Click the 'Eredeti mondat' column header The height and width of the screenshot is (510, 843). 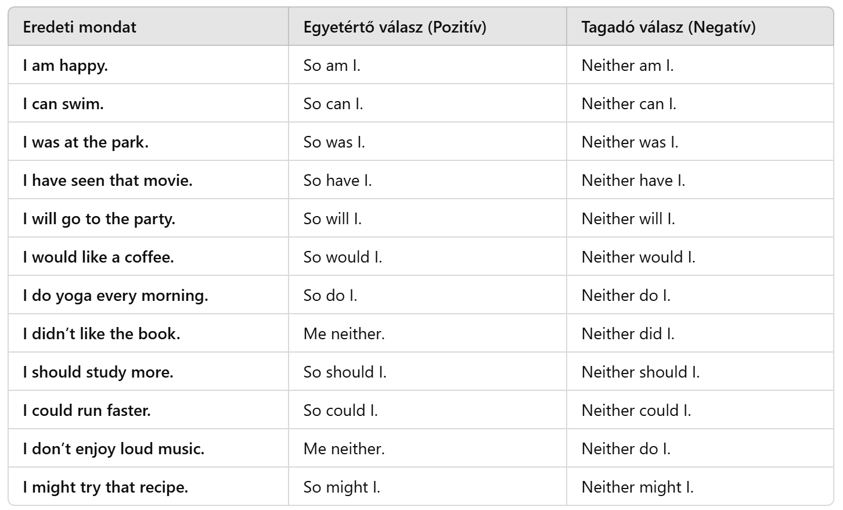pos(80,27)
